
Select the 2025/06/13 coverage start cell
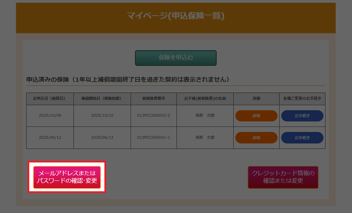coord(102,137)
